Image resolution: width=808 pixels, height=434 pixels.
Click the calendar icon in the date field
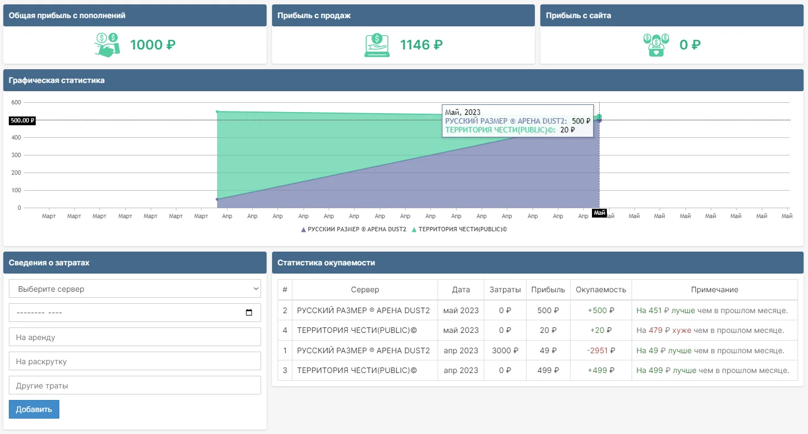click(x=249, y=313)
